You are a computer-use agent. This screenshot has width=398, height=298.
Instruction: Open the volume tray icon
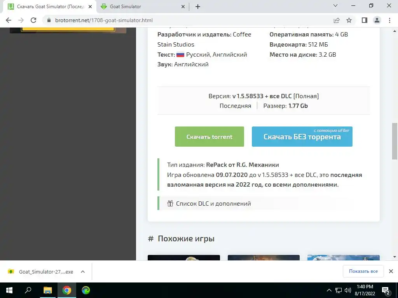tap(348, 290)
